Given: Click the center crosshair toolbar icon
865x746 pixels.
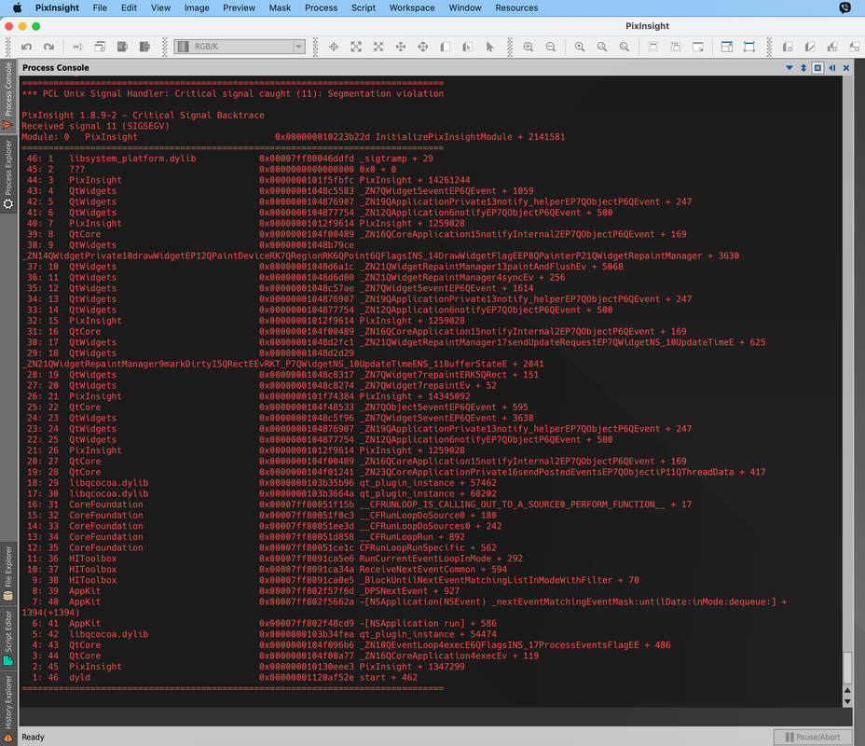Looking at the screenshot, I should pyautogui.click(x=334, y=47).
